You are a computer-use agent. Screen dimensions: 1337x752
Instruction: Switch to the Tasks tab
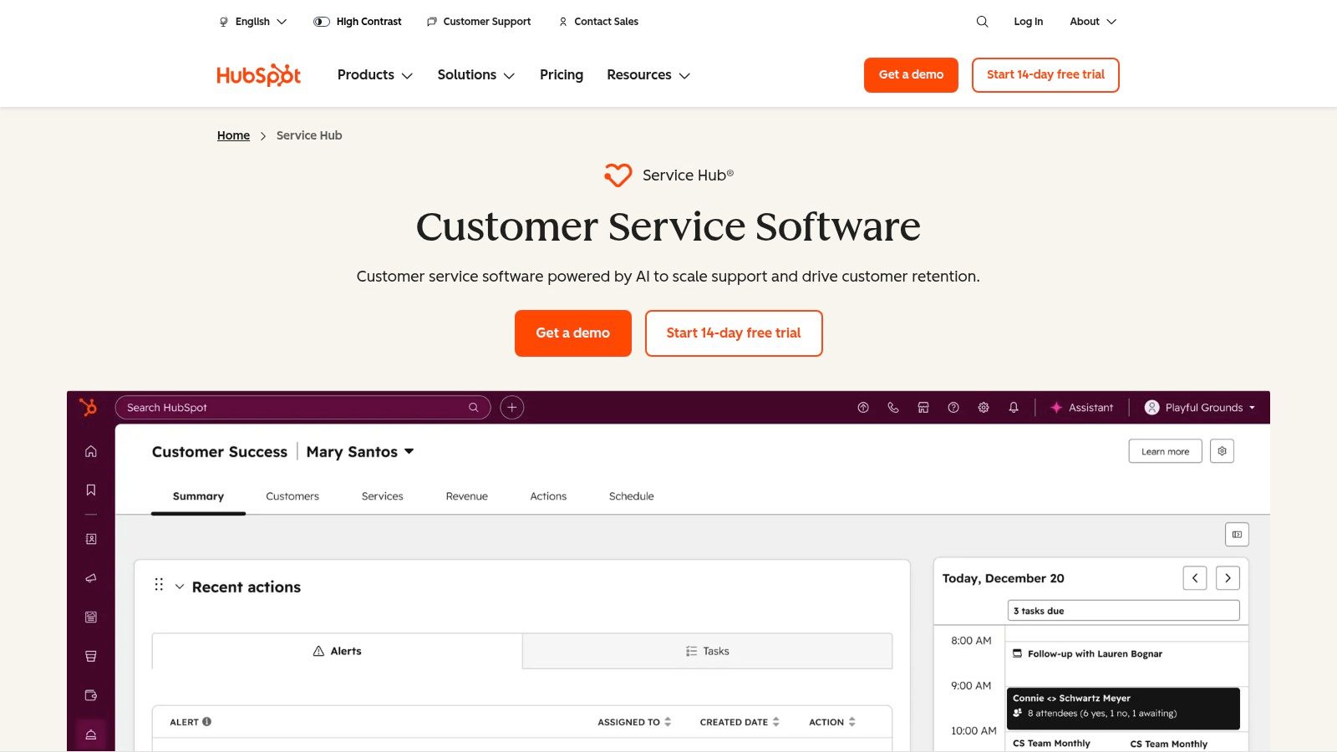[708, 651]
